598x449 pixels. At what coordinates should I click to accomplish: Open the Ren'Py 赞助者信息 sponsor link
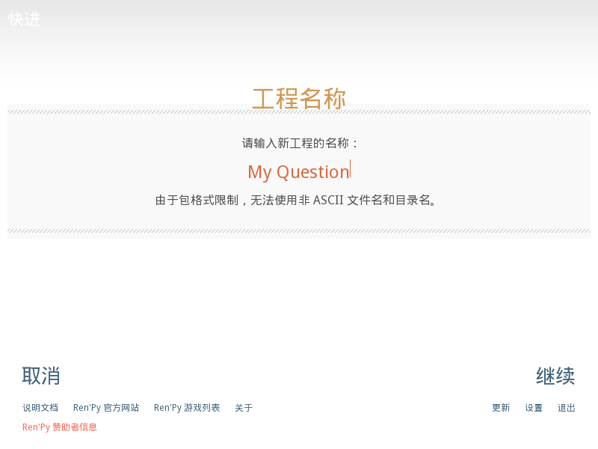click(60, 427)
